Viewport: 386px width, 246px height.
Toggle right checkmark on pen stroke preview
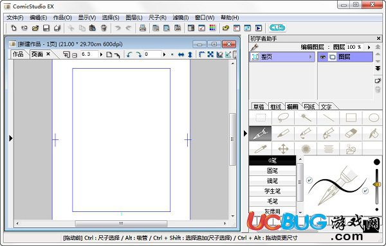click(x=365, y=191)
